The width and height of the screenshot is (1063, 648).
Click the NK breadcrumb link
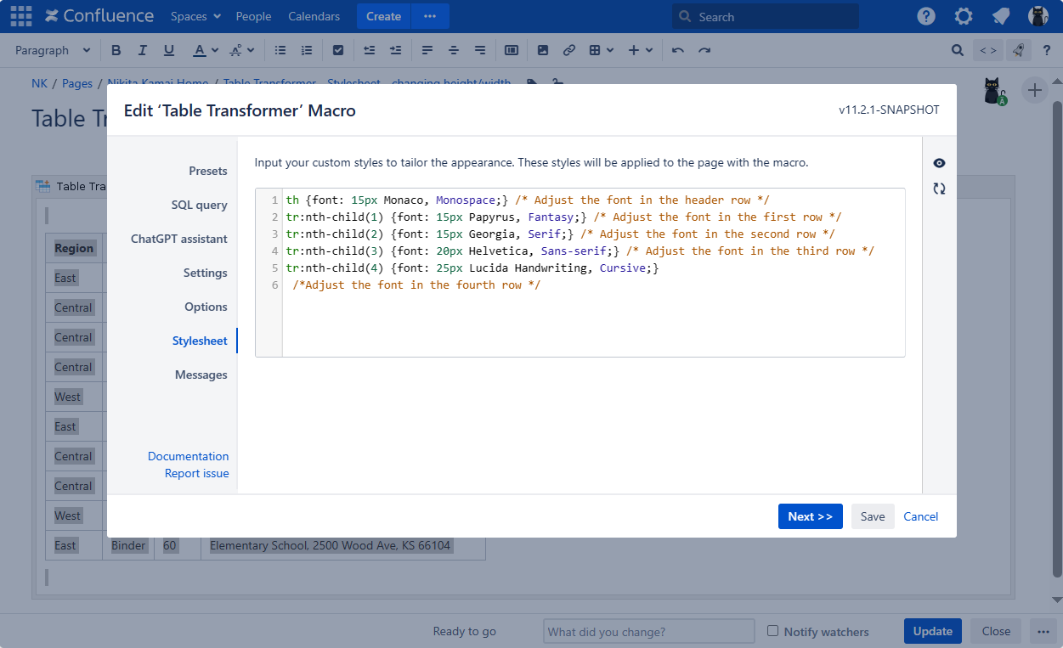(x=39, y=83)
